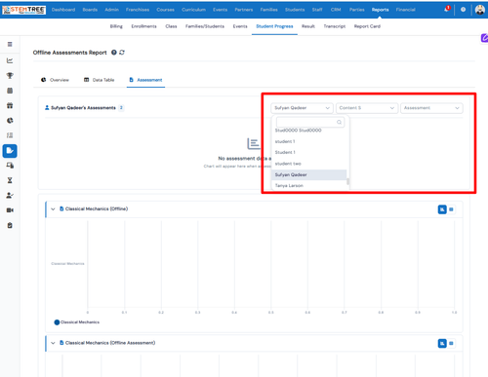The width and height of the screenshot is (488, 377).
Task: Select the highlighted offline assessments sidebar icon
Action: (10, 151)
